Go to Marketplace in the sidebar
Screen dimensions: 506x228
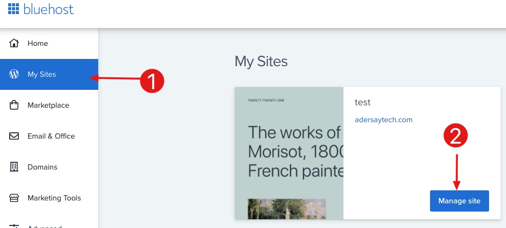48,105
